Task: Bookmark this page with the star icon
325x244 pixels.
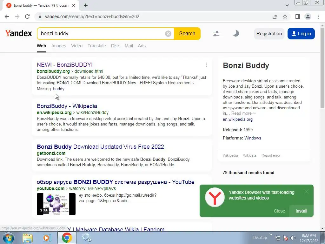Action: 285,17
